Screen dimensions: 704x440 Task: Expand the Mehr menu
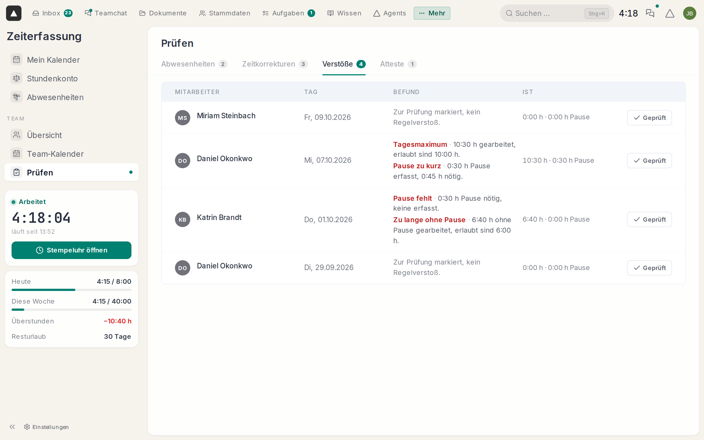click(x=432, y=13)
